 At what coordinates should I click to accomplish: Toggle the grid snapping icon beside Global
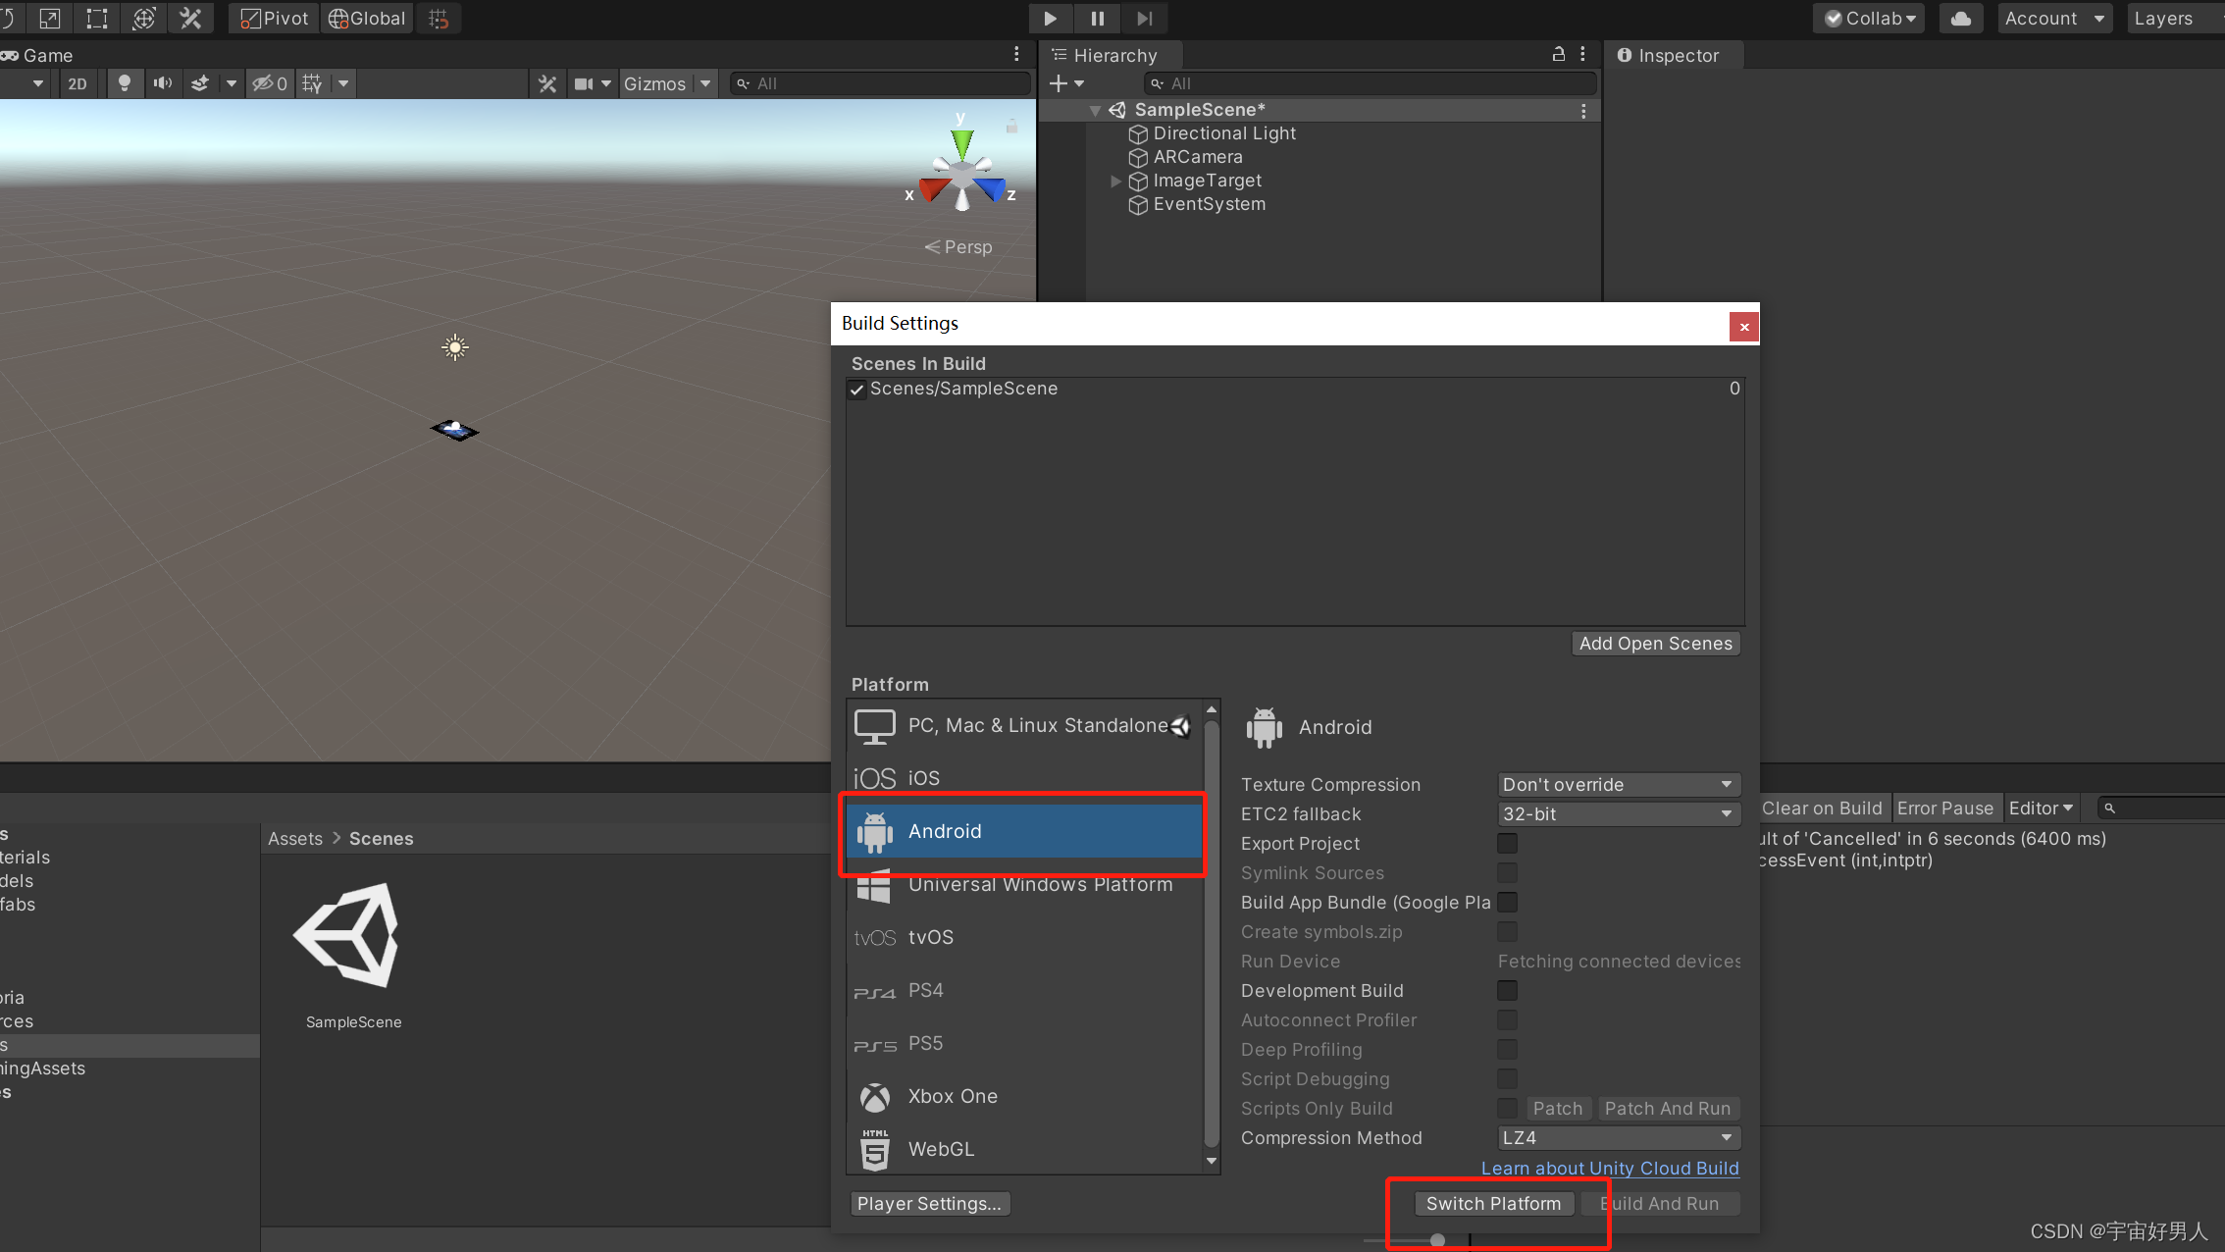439,19
